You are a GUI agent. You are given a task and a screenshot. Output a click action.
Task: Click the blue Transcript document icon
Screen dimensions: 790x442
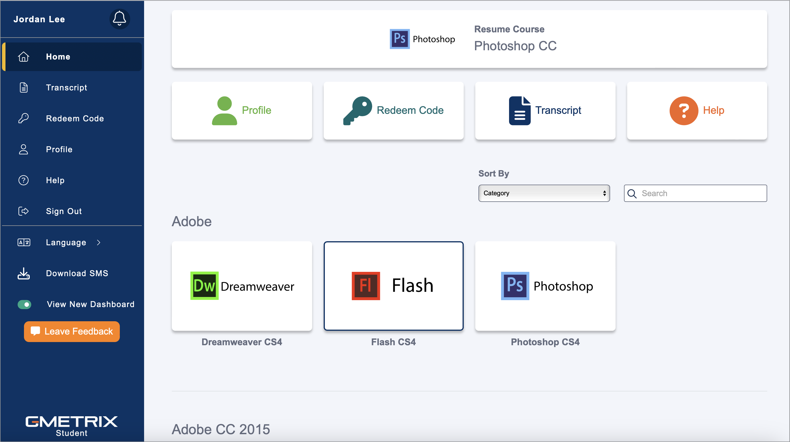tap(519, 110)
